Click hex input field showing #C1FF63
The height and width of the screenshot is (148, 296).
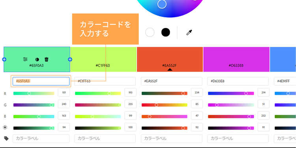(105, 81)
